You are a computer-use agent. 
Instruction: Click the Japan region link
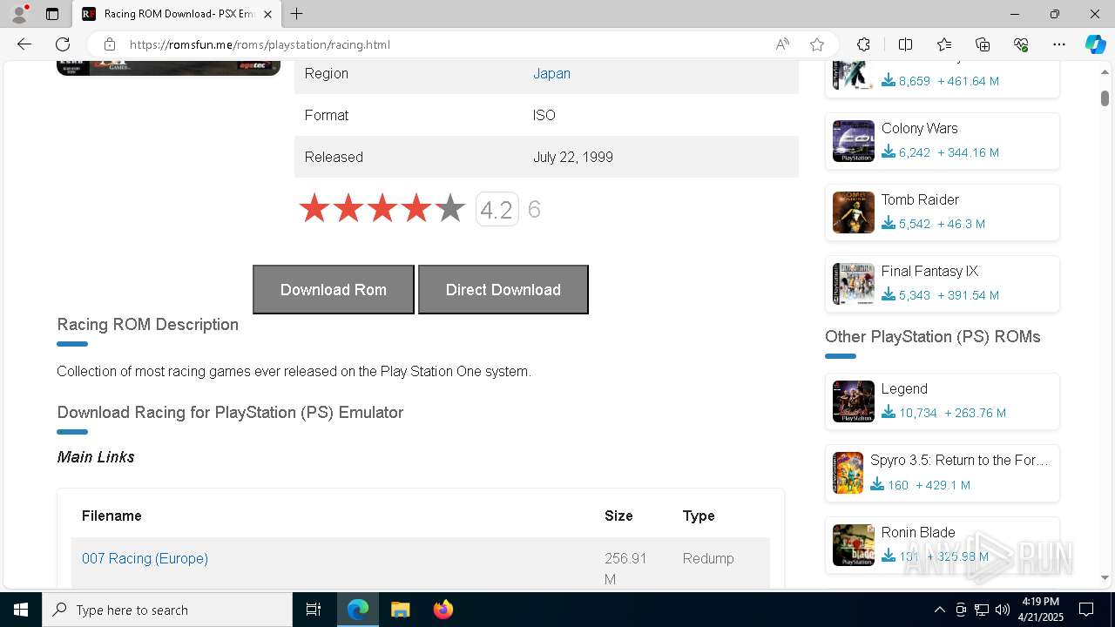(x=551, y=73)
